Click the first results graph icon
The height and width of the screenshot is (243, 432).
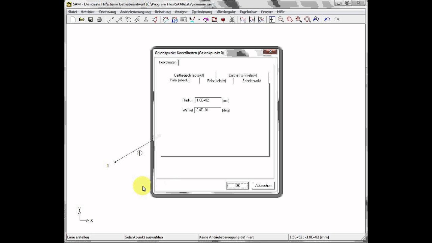(x=243, y=20)
